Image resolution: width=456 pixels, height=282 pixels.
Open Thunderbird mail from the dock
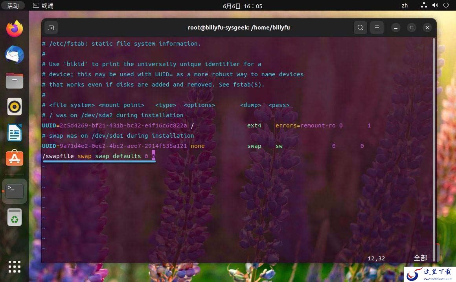(x=15, y=55)
